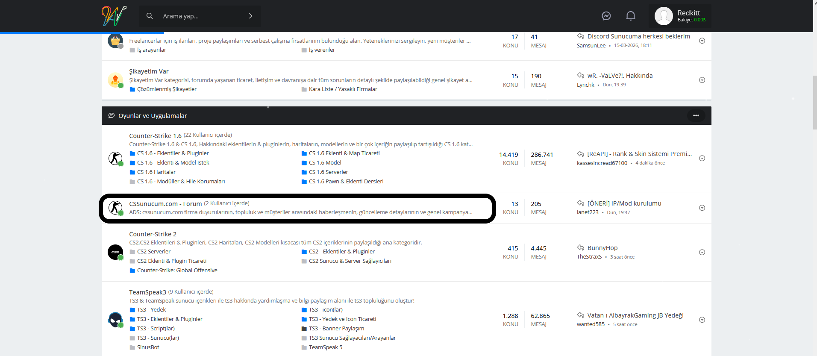Click folder icon next to TS3 - Banner Paylaşım
The image size is (817, 356).
click(x=304, y=329)
